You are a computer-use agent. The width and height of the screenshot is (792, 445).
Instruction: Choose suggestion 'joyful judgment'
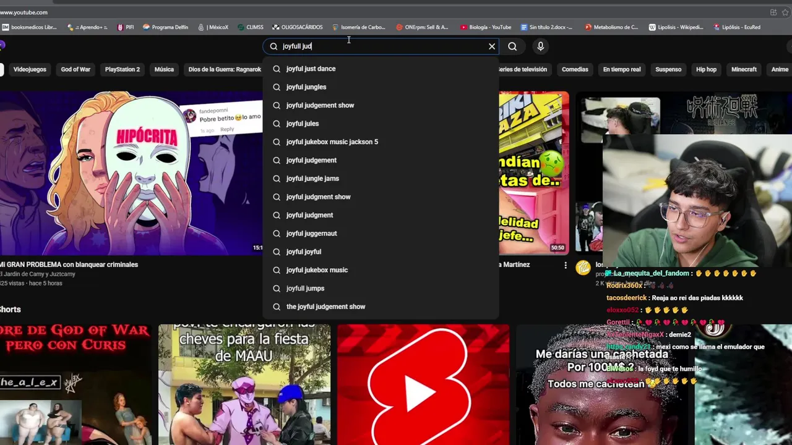(381, 215)
